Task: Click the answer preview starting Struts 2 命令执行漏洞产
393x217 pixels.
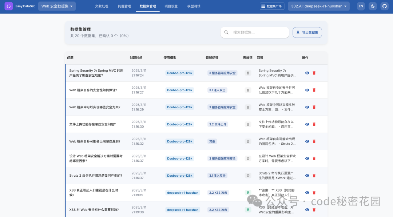Action: (277, 176)
